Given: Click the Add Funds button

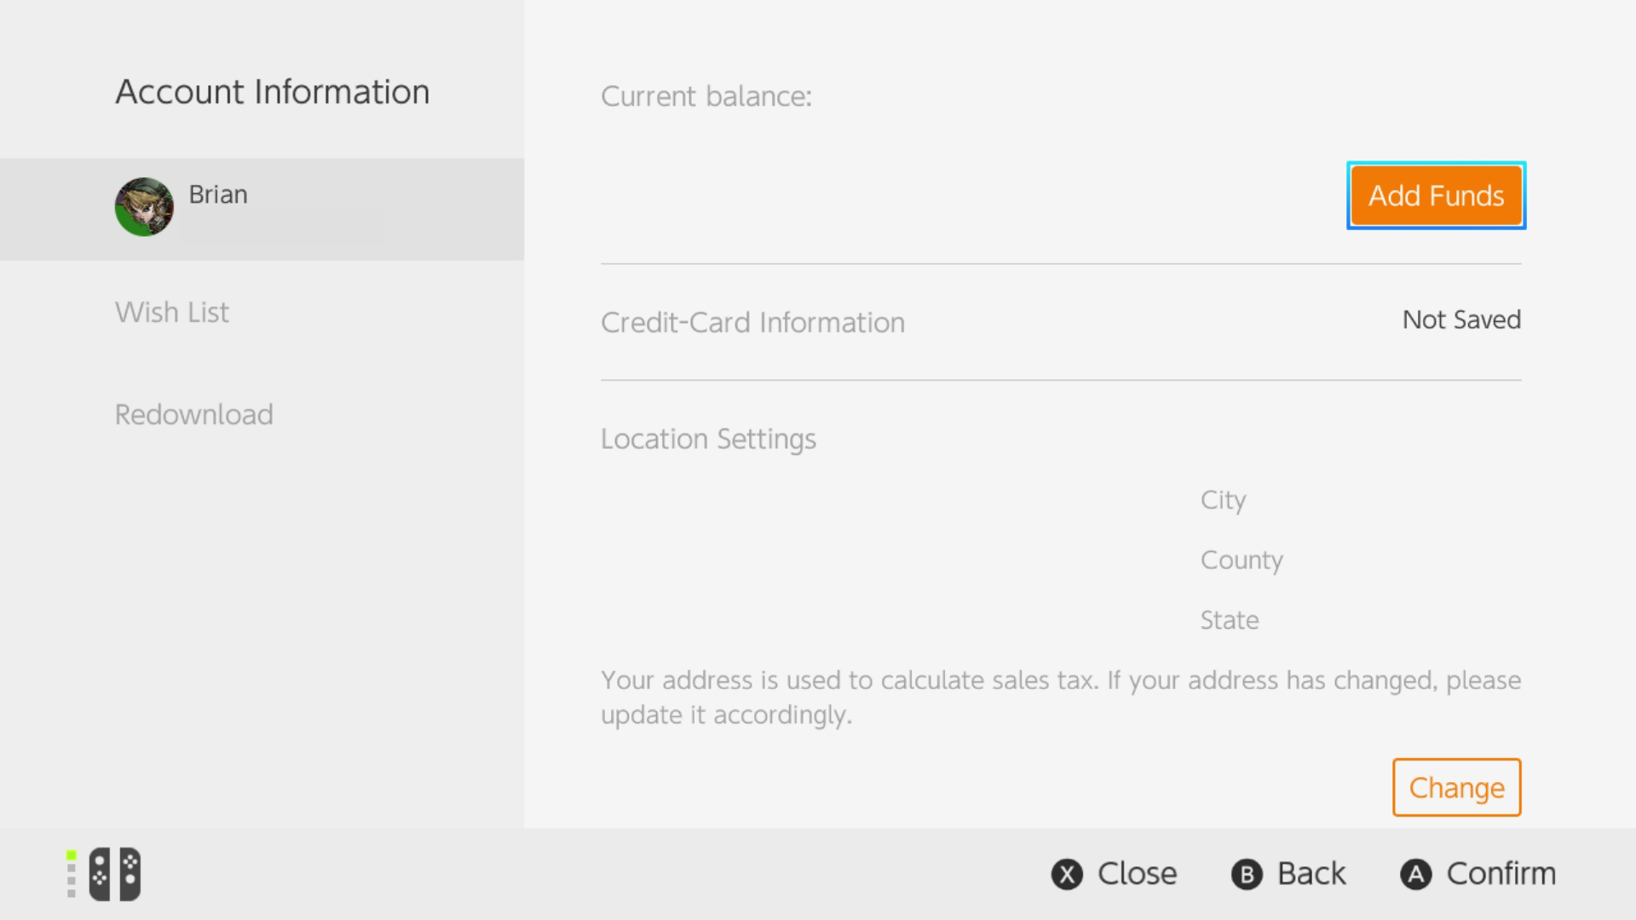Looking at the screenshot, I should pos(1436,196).
